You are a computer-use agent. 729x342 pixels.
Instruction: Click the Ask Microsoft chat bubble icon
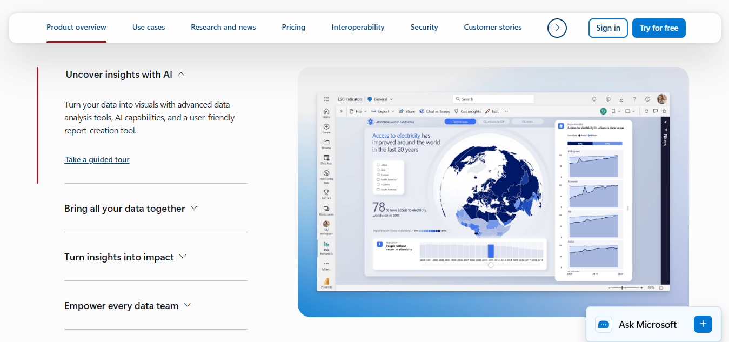point(604,324)
